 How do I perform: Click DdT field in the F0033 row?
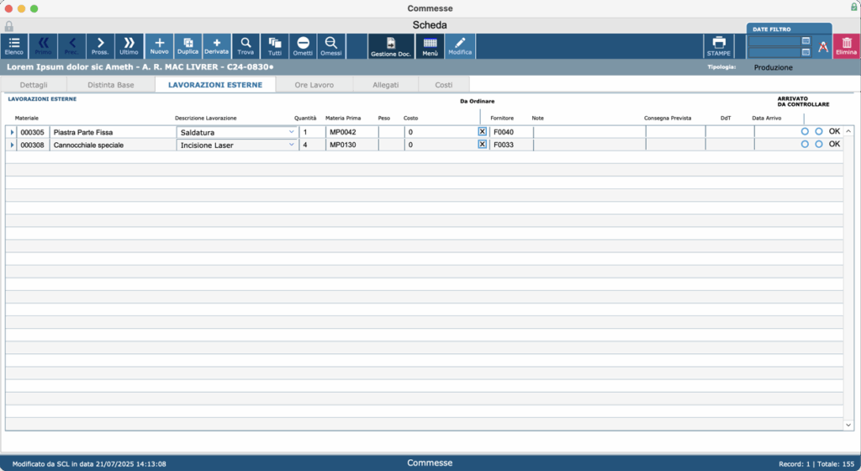[730, 145]
